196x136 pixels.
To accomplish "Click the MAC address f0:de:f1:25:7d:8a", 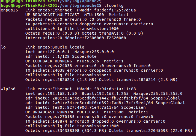I will (115, 10).
